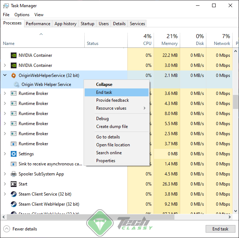Click the Runtime Broker icon in the 3.7 MB row
This screenshot has height=238, width=239.
click(14, 144)
